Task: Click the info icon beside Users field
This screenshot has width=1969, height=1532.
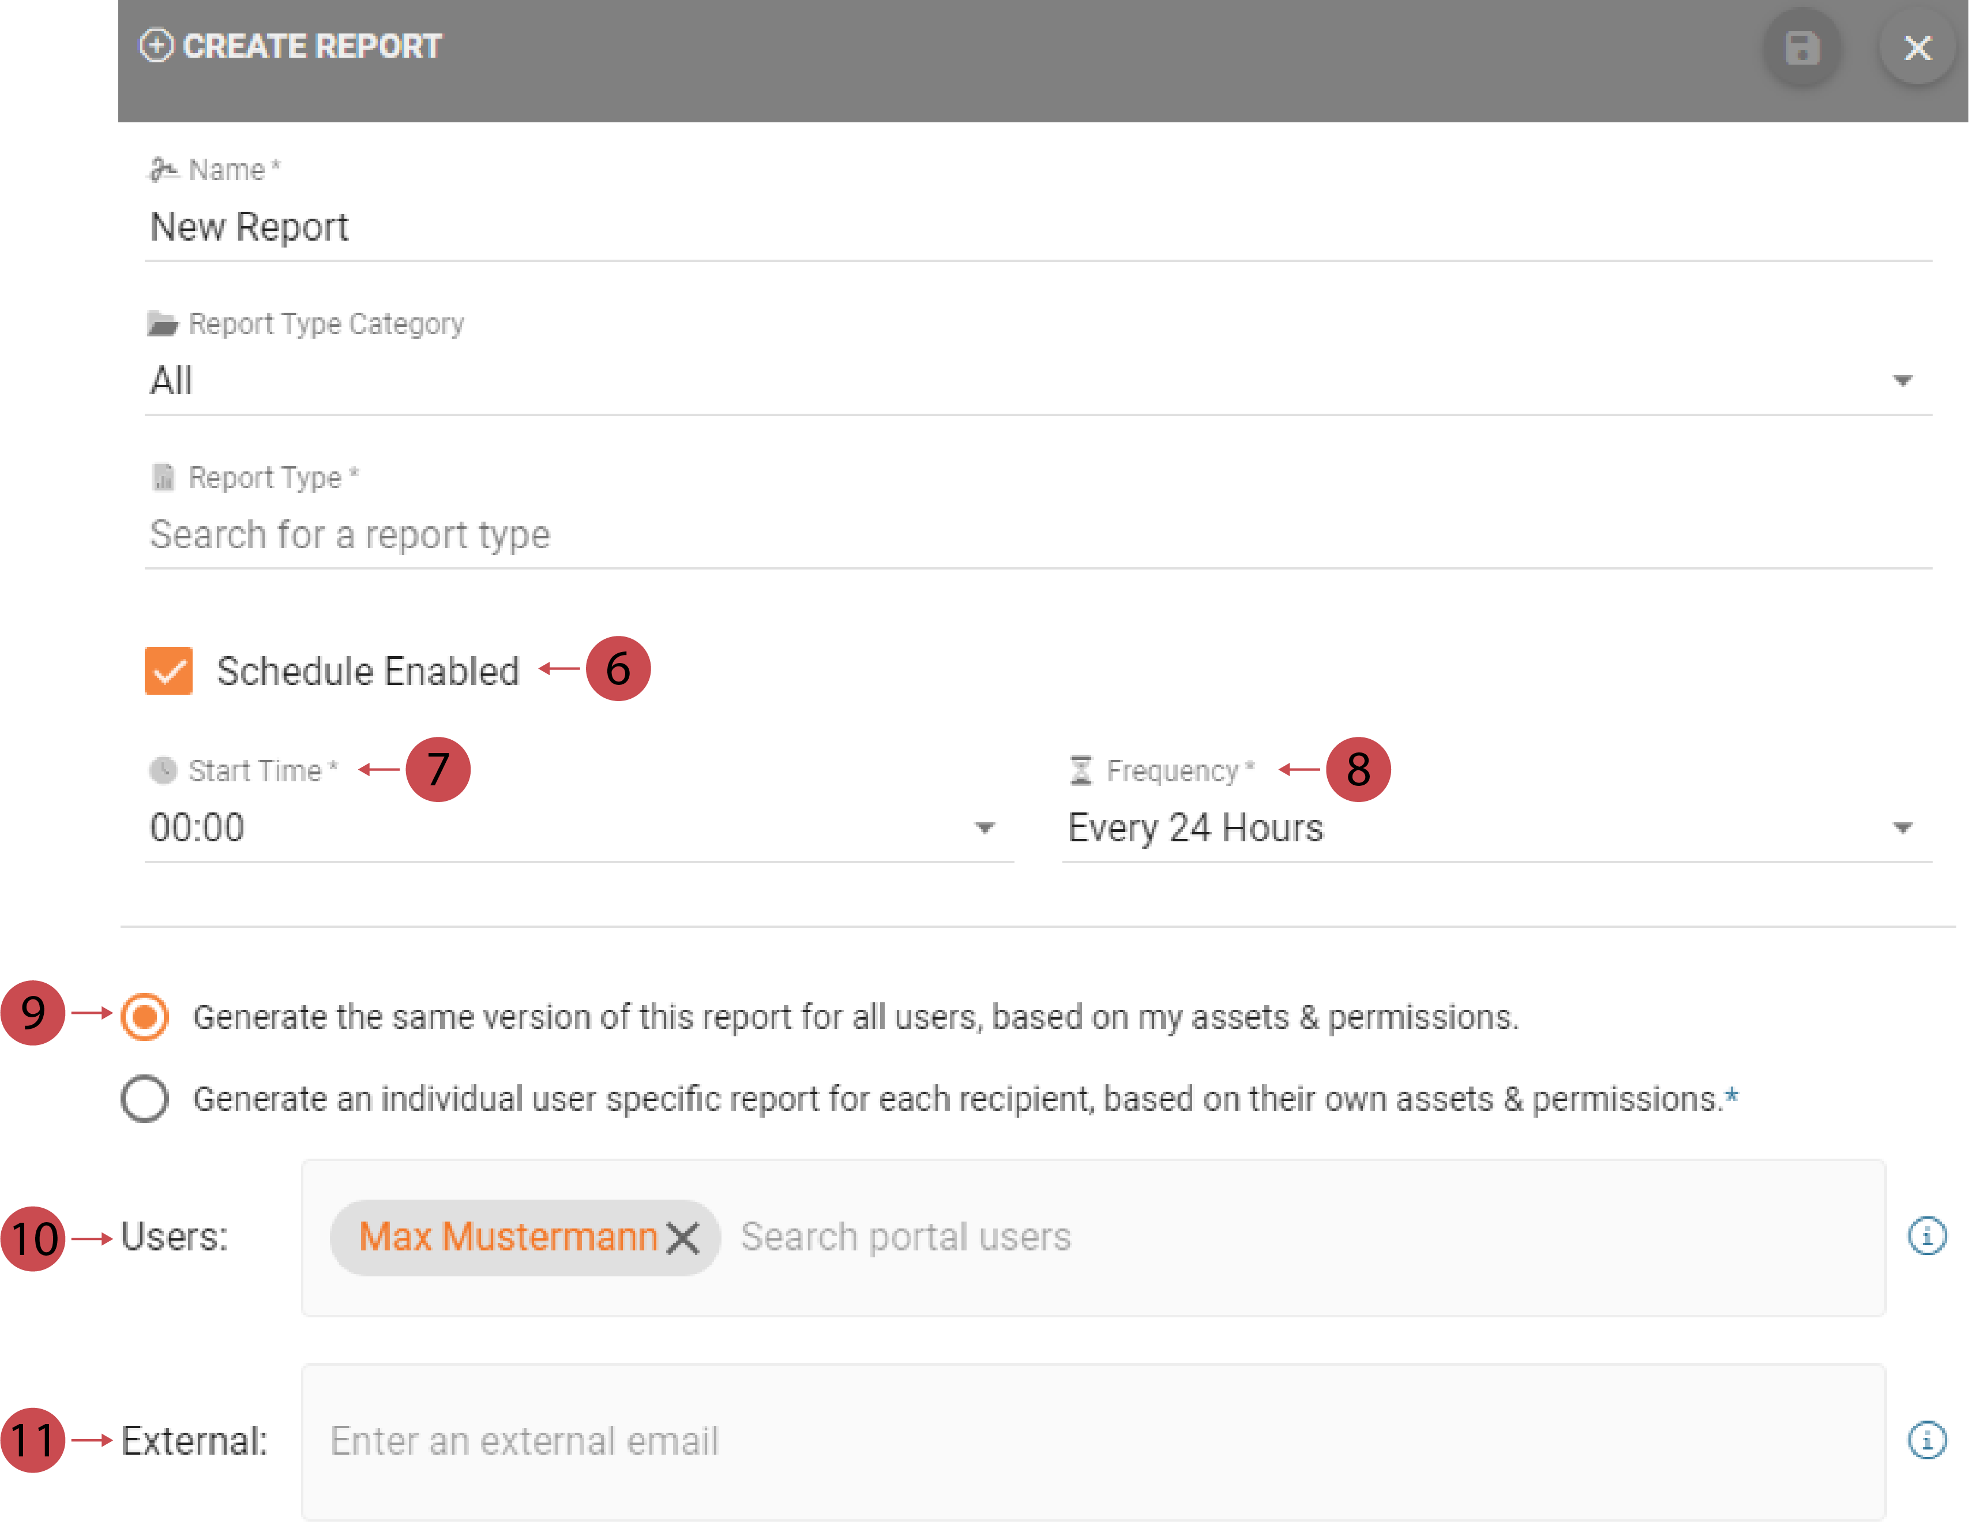Action: click(1927, 1236)
